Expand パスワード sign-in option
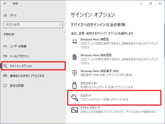The image size is (165, 124). click(115, 98)
